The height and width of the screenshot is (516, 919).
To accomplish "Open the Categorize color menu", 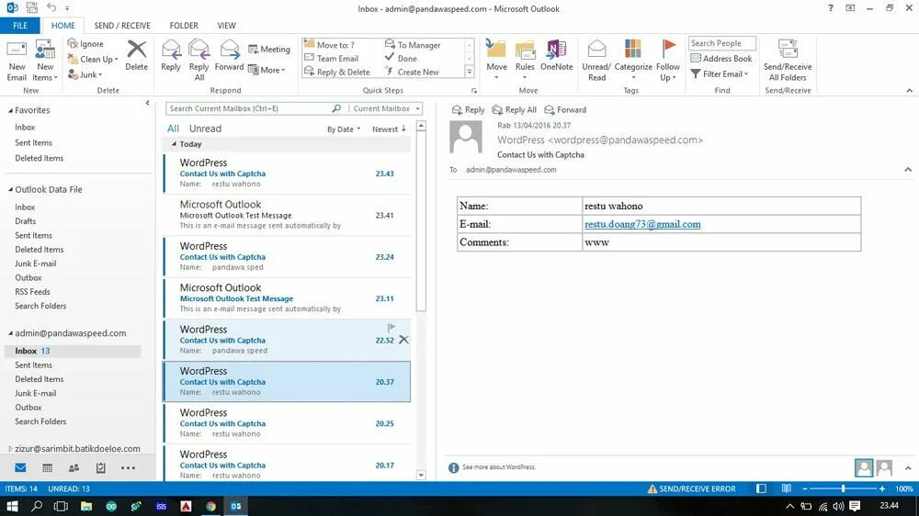I will [633, 61].
